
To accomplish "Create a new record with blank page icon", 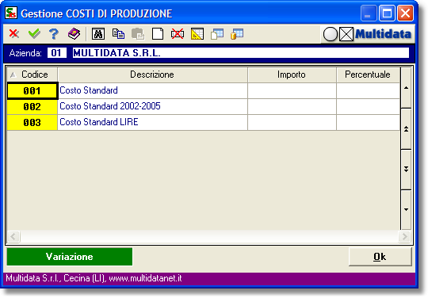I will (158, 34).
